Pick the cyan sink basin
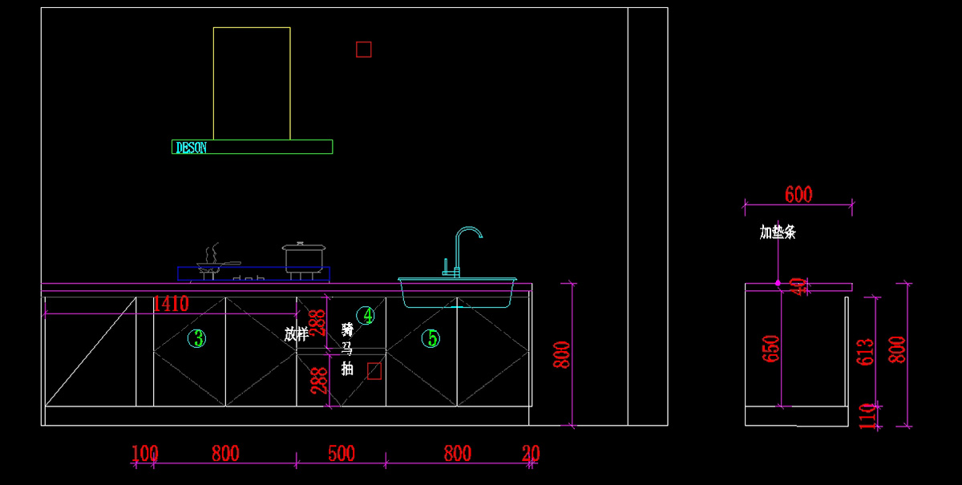Image resolution: width=962 pixels, height=485 pixels. [x=457, y=293]
